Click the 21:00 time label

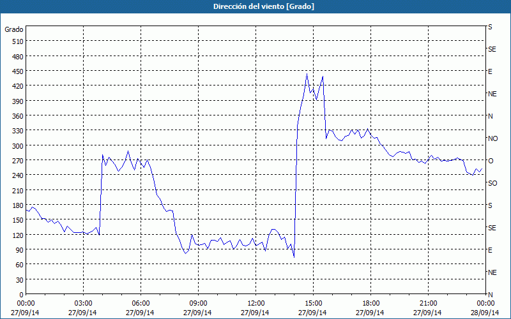pos(428,303)
